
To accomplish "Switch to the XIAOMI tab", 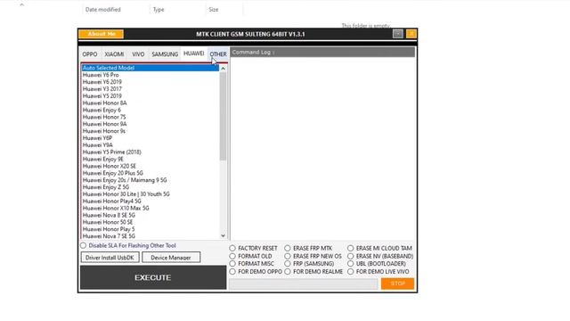I will tap(114, 54).
